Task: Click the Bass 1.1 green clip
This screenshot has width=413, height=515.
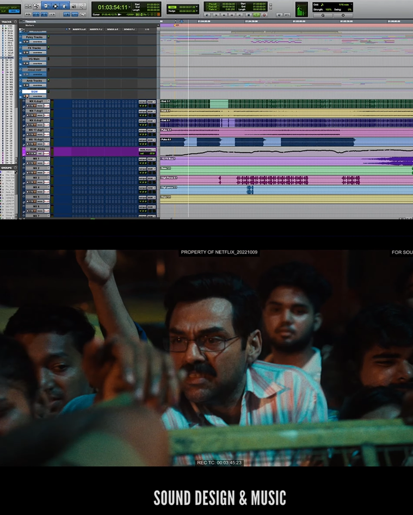Action: (286, 170)
